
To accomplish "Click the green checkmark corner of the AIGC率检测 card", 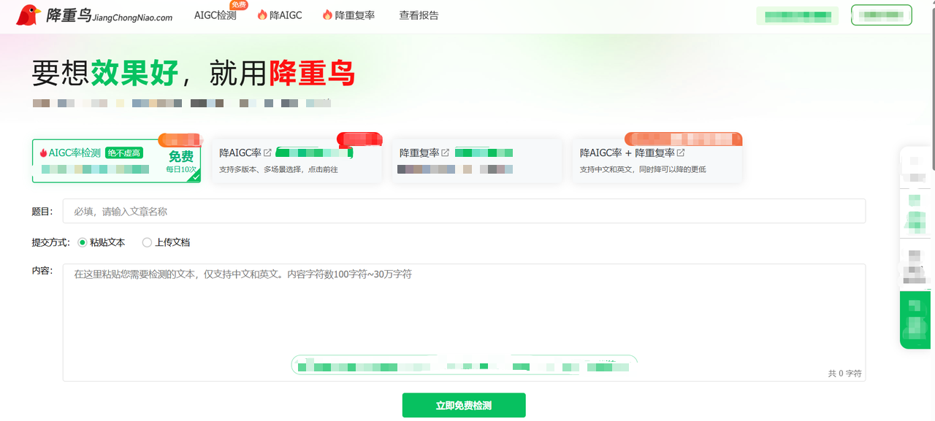I will pos(194,176).
